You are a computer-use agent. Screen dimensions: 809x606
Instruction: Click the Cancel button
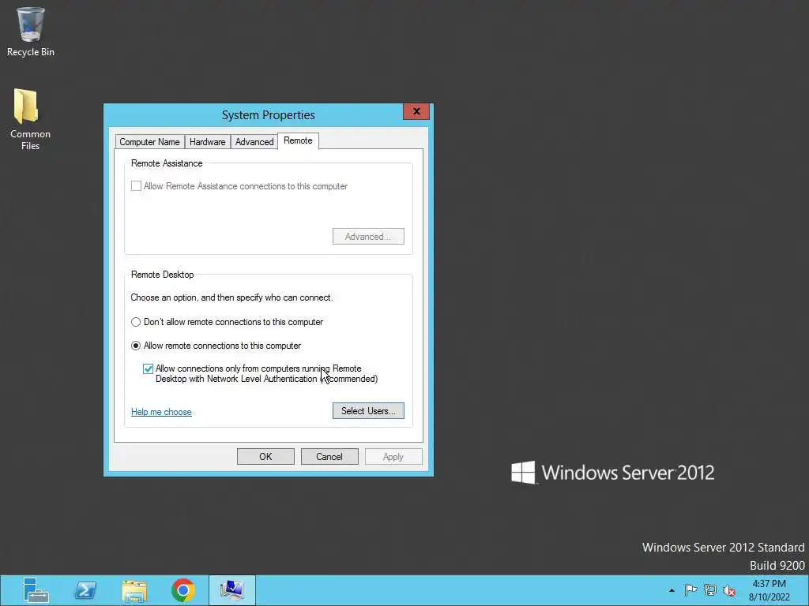(x=329, y=457)
